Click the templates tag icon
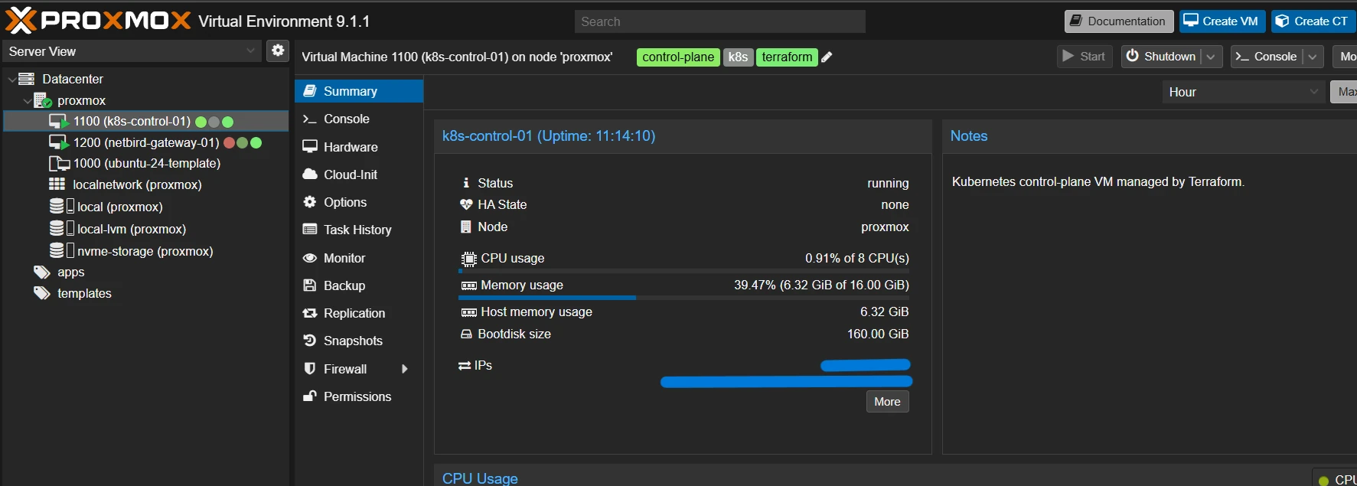 coord(42,293)
